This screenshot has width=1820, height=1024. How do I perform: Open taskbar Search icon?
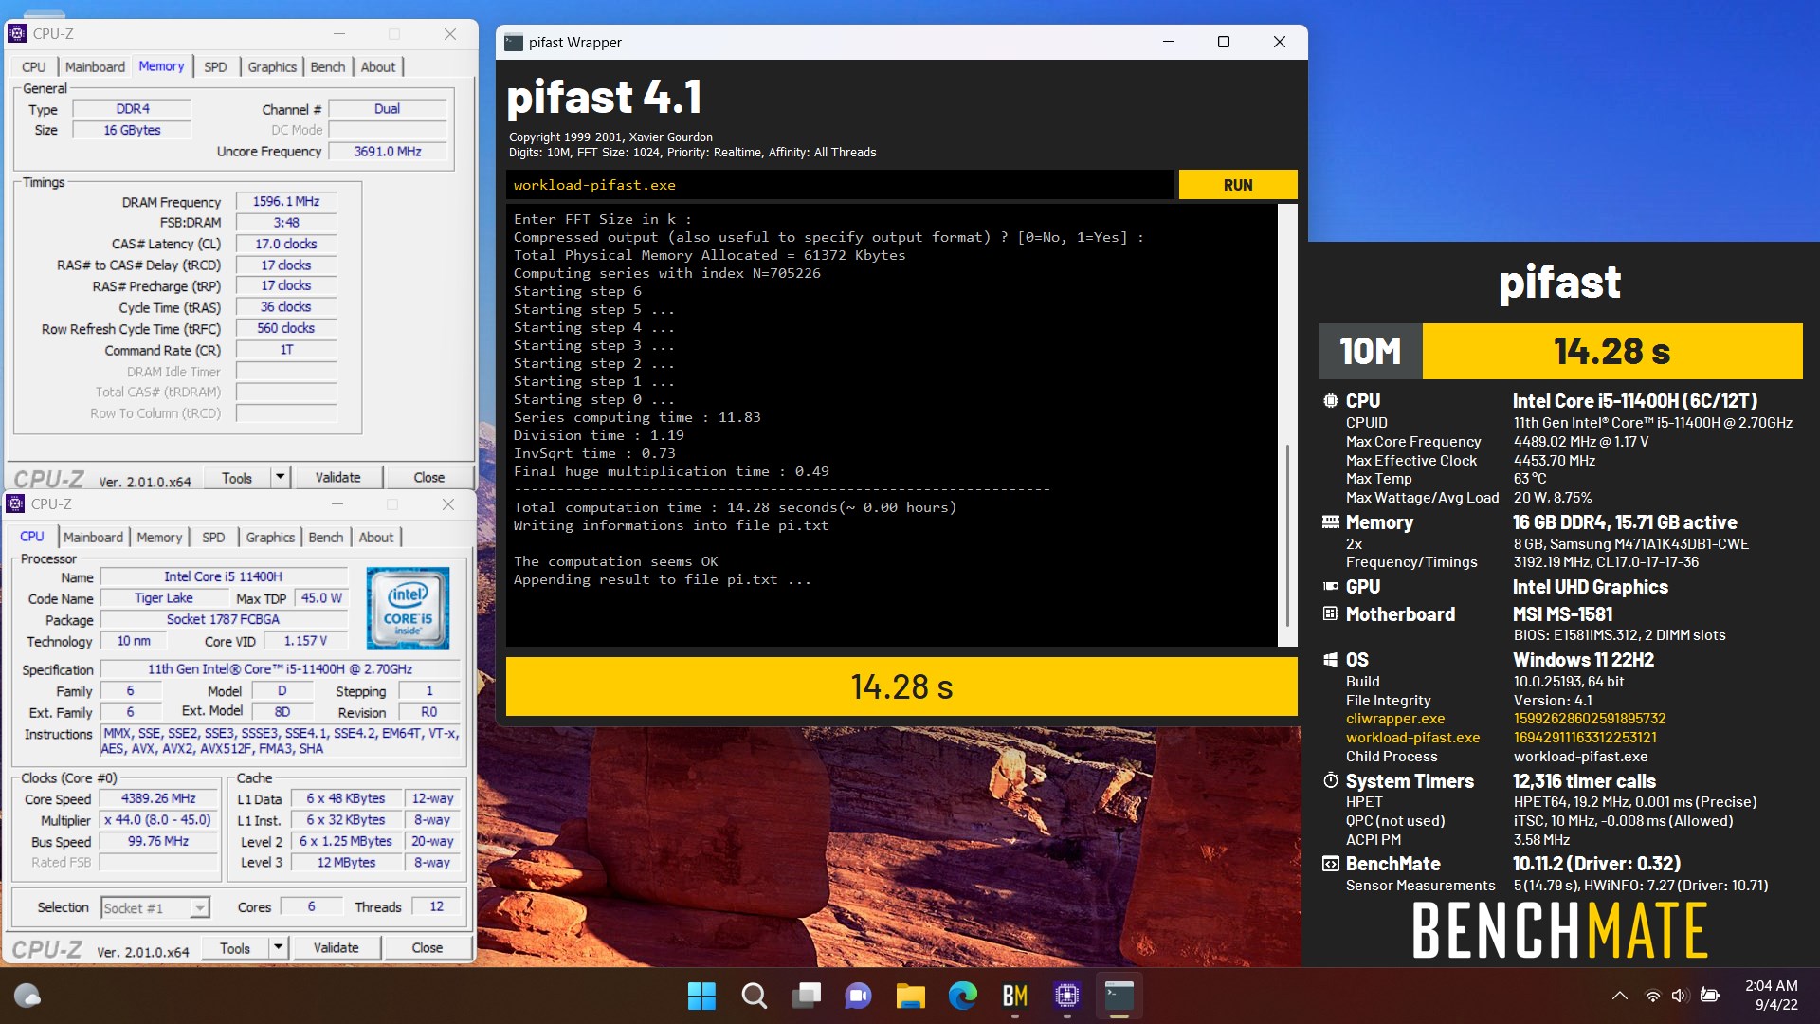coord(755,996)
